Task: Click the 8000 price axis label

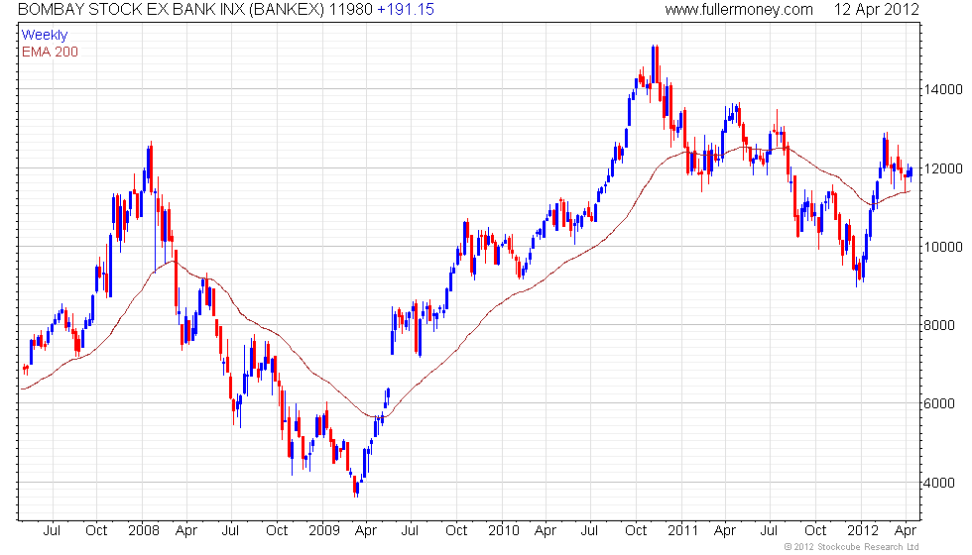Action: click(939, 325)
